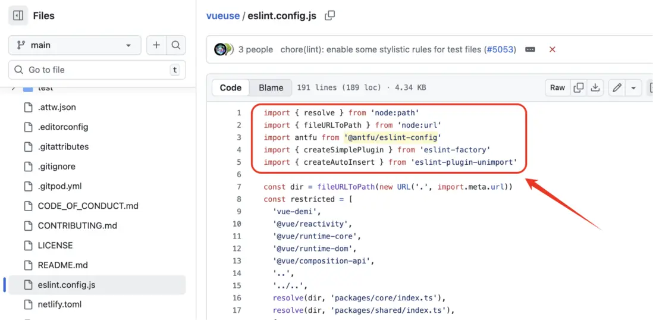This screenshot has height=320, width=653.
Task: Click the pencil edit file icon
Action: coord(617,87)
